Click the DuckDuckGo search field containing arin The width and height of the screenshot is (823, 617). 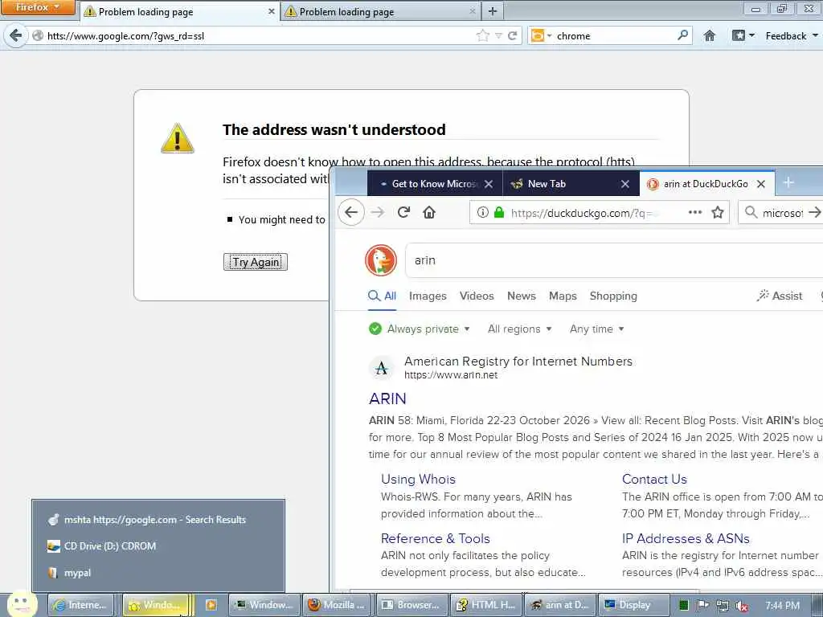point(614,260)
